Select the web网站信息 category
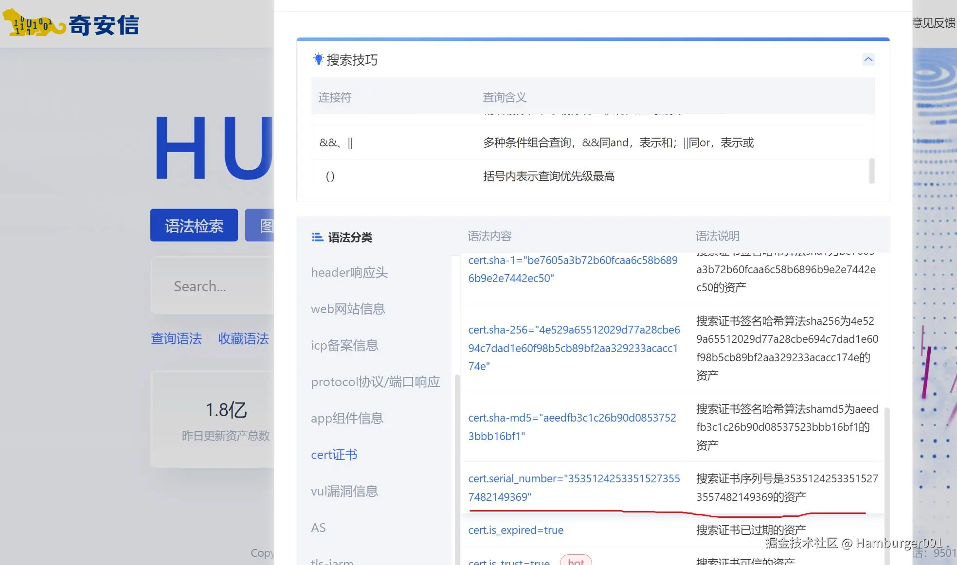This screenshot has width=957, height=565. tap(348, 309)
